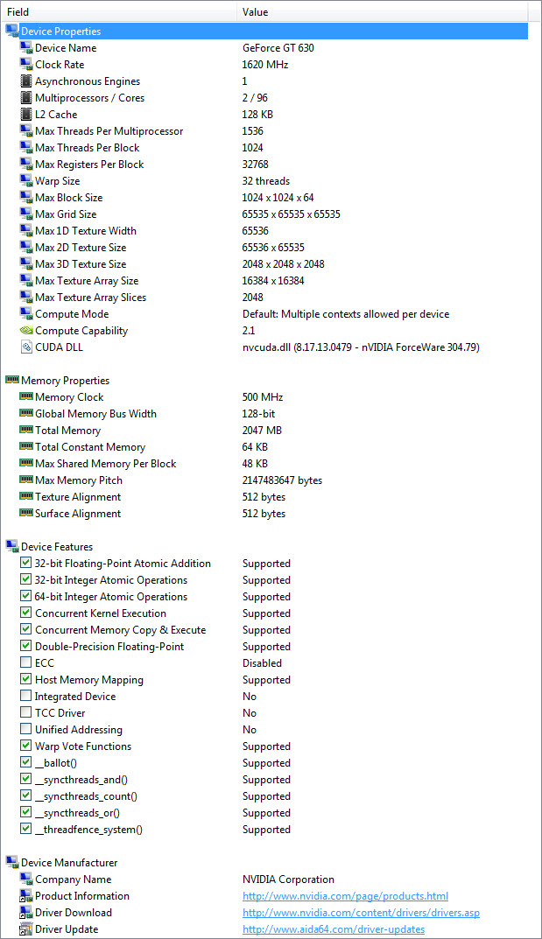Click the Concurrent Kernel Execution checkbox
Viewport: 542px width, 939px height.
point(25,613)
